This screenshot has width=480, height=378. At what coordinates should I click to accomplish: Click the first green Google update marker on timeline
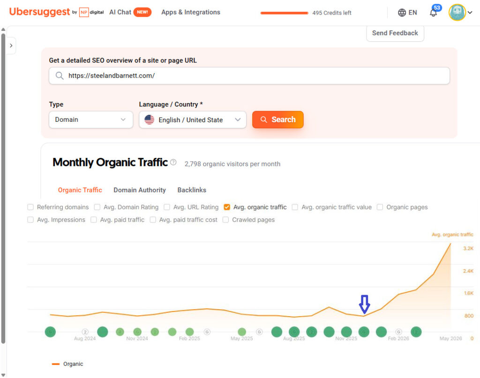coord(50,332)
